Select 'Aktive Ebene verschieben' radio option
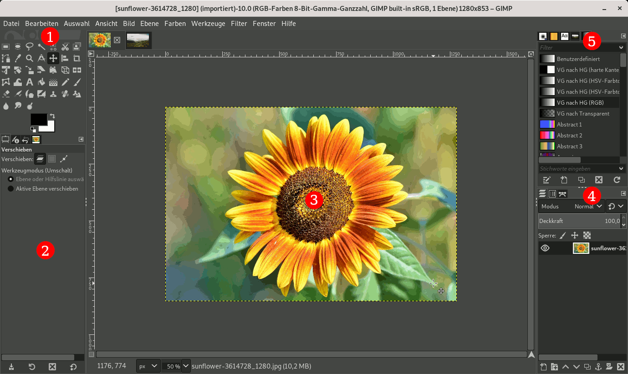628x374 pixels. pyautogui.click(x=10, y=188)
